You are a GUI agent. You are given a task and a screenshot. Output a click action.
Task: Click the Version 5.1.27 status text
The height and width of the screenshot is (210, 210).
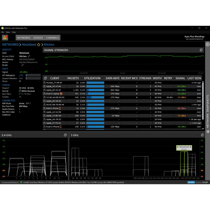[x=202, y=182]
